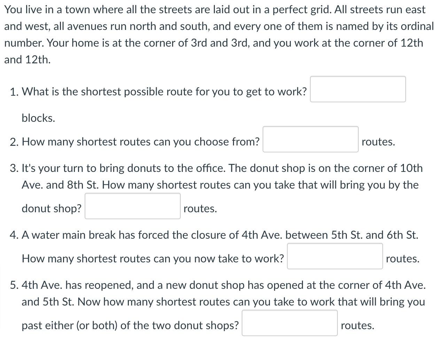Click inside the bottommost answer field
The height and width of the screenshot is (341, 436).
[291, 324]
